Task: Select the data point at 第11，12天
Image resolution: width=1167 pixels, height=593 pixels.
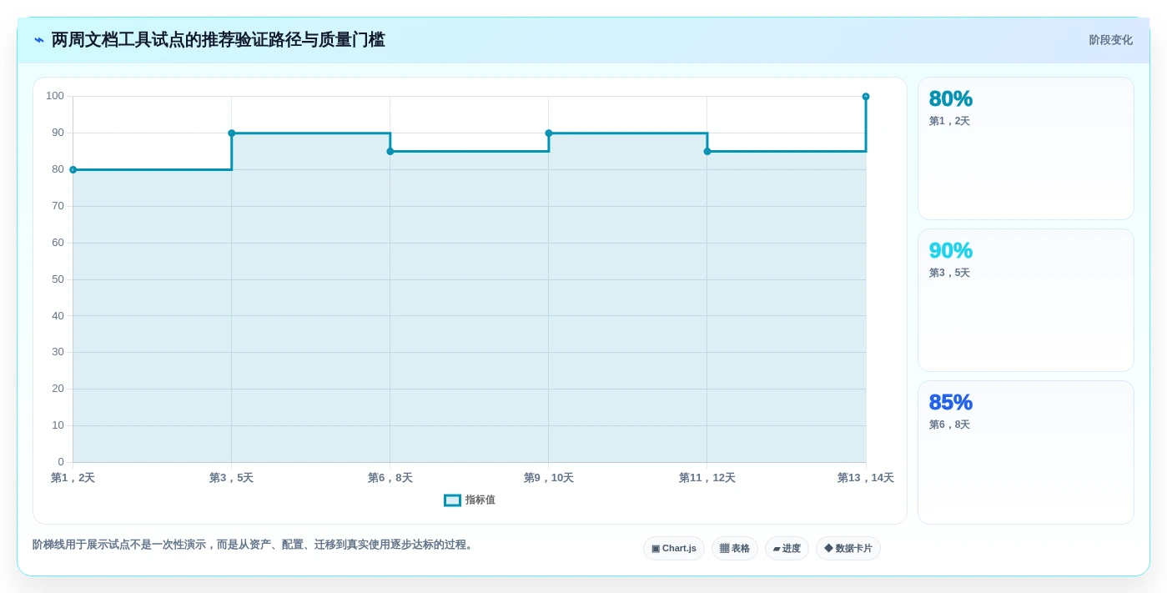Action: (x=707, y=152)
